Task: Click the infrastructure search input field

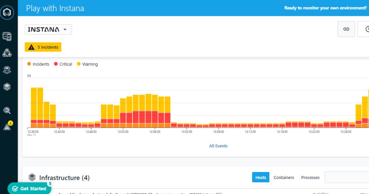Action: (347, 177)
